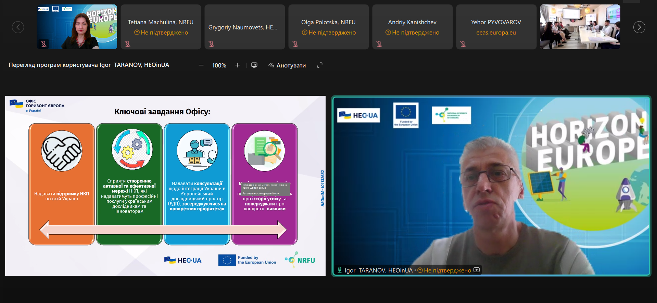Open the meeting room video thumbnail
The height and width of the screenshot is (303, 657).
point(580,27)
